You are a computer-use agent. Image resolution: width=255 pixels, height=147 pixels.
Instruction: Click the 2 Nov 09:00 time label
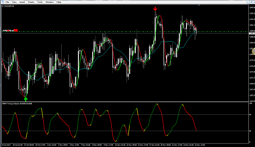[x=63, y=145]
